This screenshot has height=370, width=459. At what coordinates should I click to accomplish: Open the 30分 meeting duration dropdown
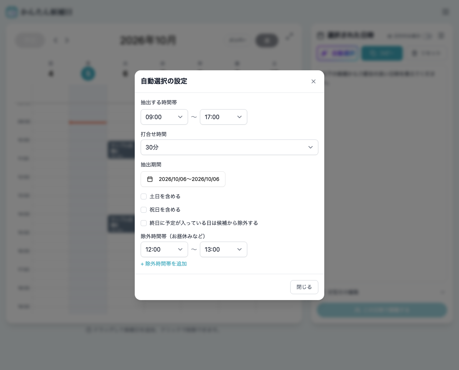(x=229, y=147)
